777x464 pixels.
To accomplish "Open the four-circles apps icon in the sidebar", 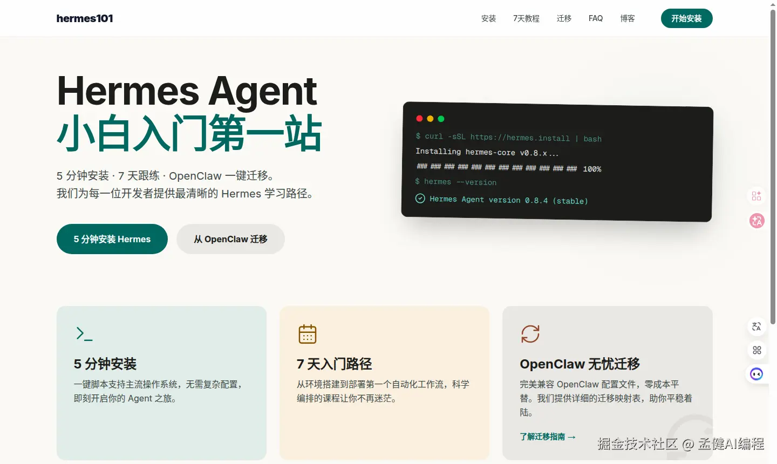I will 756,350.
